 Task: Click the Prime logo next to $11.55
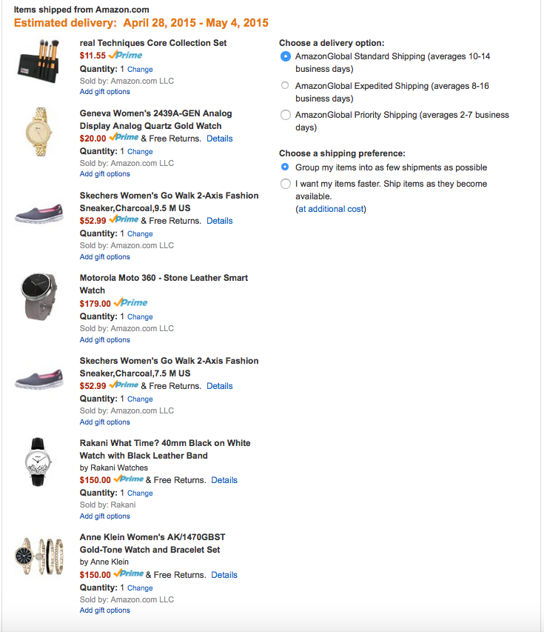click(x=125, y=56)
